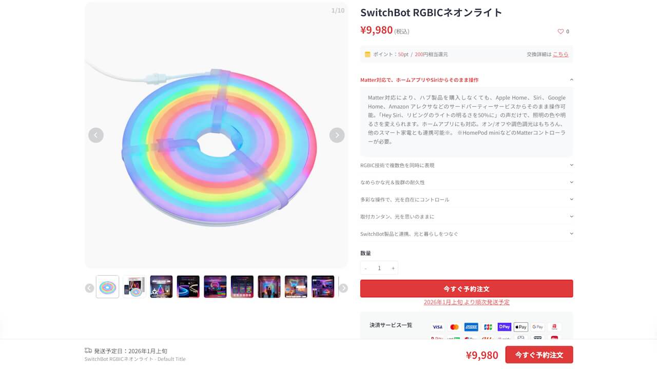Expand the なめらかな光＆抜群の耐久性 section
This screenshot has width=657, height=369.
click(571, 182)
